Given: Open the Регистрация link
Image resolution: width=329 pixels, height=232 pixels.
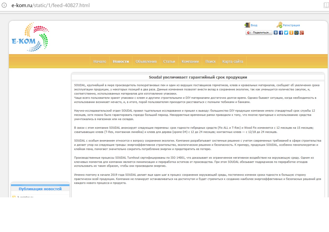Looking at the screenshot, I should [291, 25].
